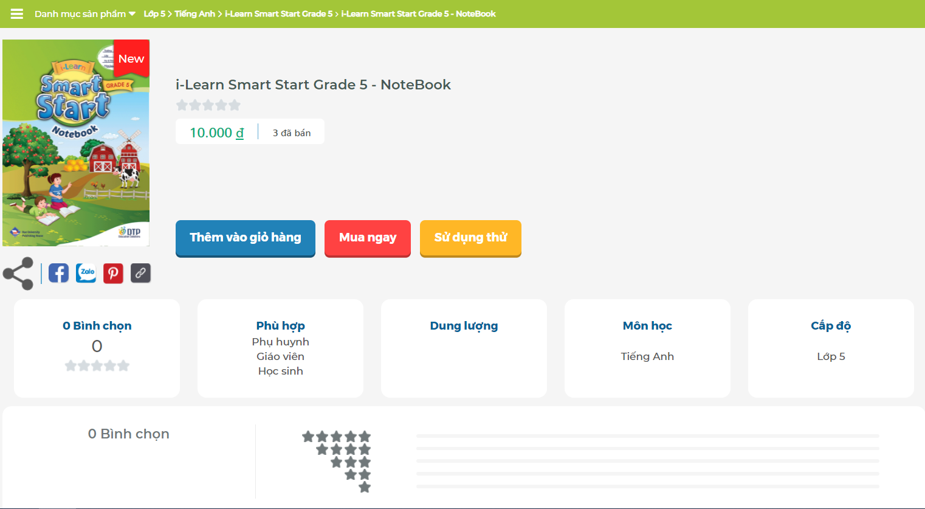Add the notebook with Thêm vào giỏ hàng
The image size is (925, 509).
(x=246, y=238)
